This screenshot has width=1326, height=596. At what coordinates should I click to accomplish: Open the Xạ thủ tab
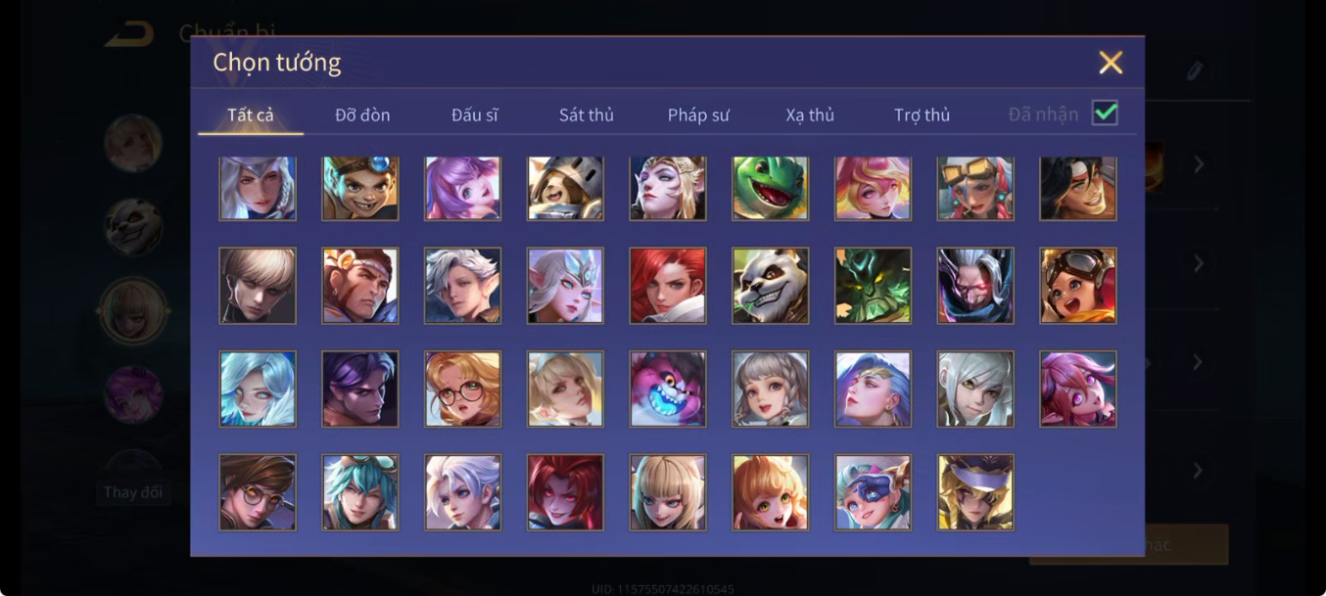(x=810, y=115)
